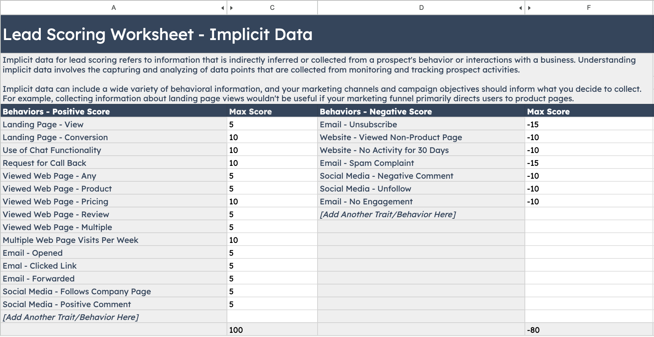Select column D header
The image size is (654, 337).
pyautogui.click(x=421, y=8)
